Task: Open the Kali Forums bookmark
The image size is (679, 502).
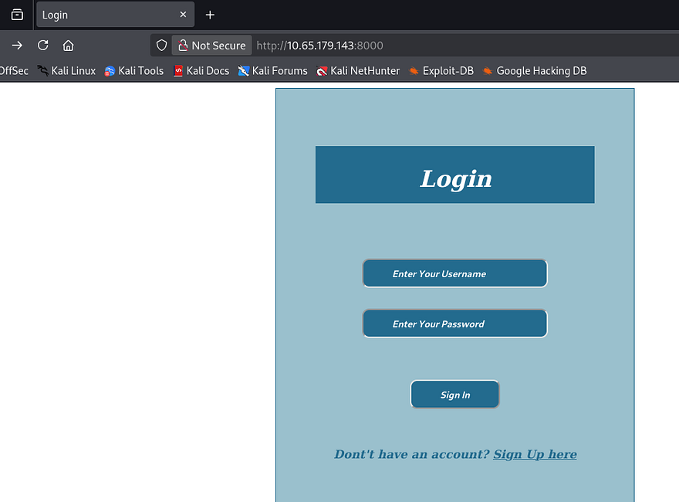Action: click(x=272, y=71)
